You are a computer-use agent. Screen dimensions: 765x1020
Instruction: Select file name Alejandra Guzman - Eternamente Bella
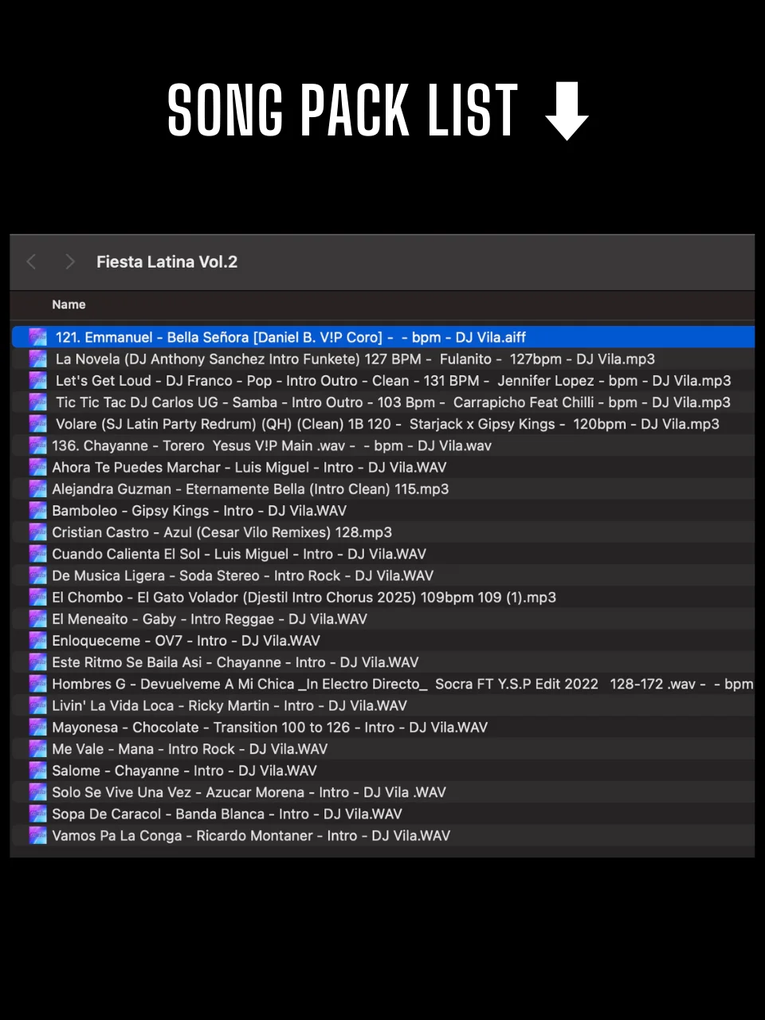[250, 488]
